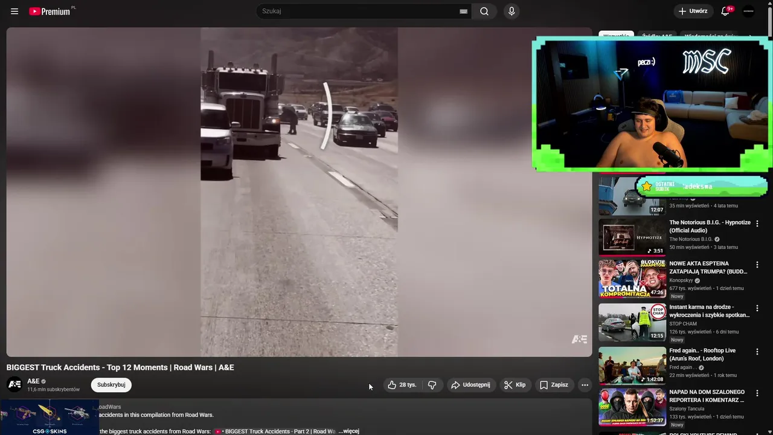The image size is (773, 435).
Task: Click the magnifier search button
Action: coord(484,11)
